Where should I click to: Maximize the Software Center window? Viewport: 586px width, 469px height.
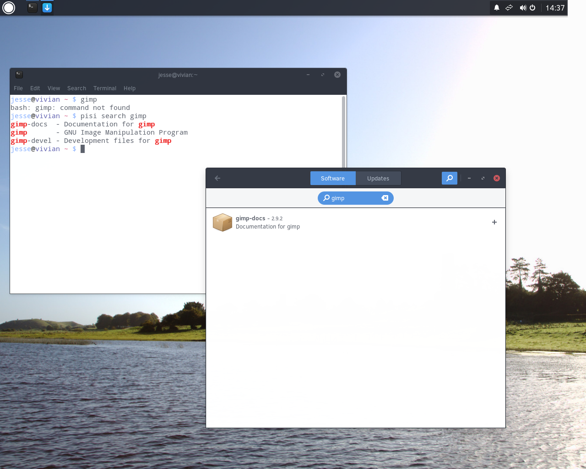pos(483,178)
